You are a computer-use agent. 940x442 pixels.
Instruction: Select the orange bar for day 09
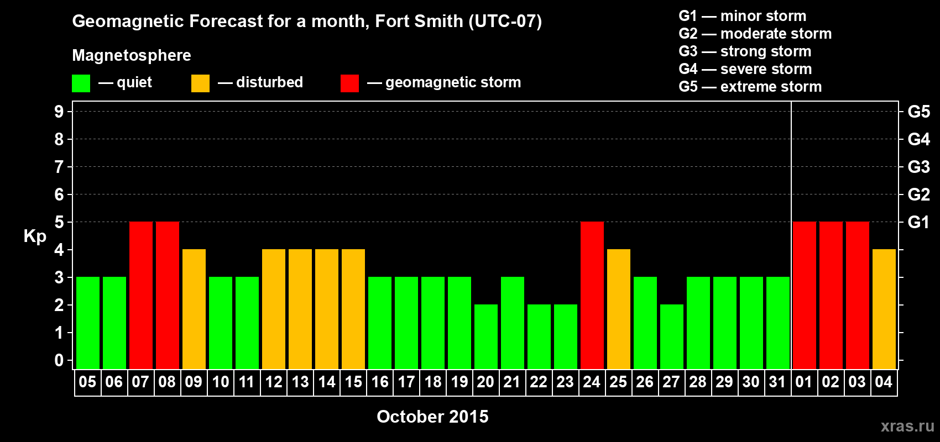click(194, 309)
